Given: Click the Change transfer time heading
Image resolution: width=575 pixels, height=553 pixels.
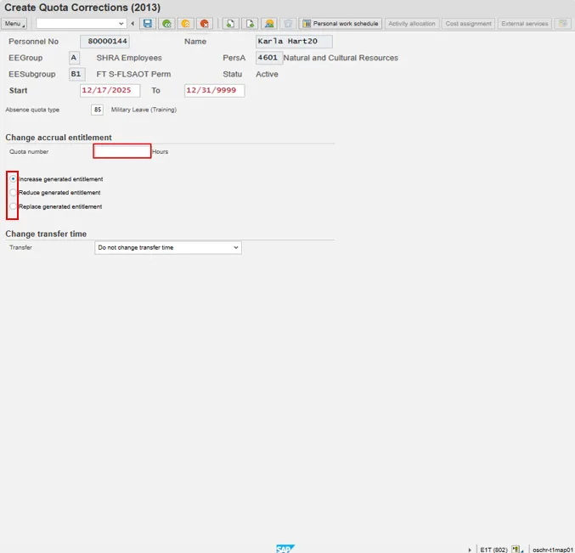Looking at the screenshot, I should 46,234.
